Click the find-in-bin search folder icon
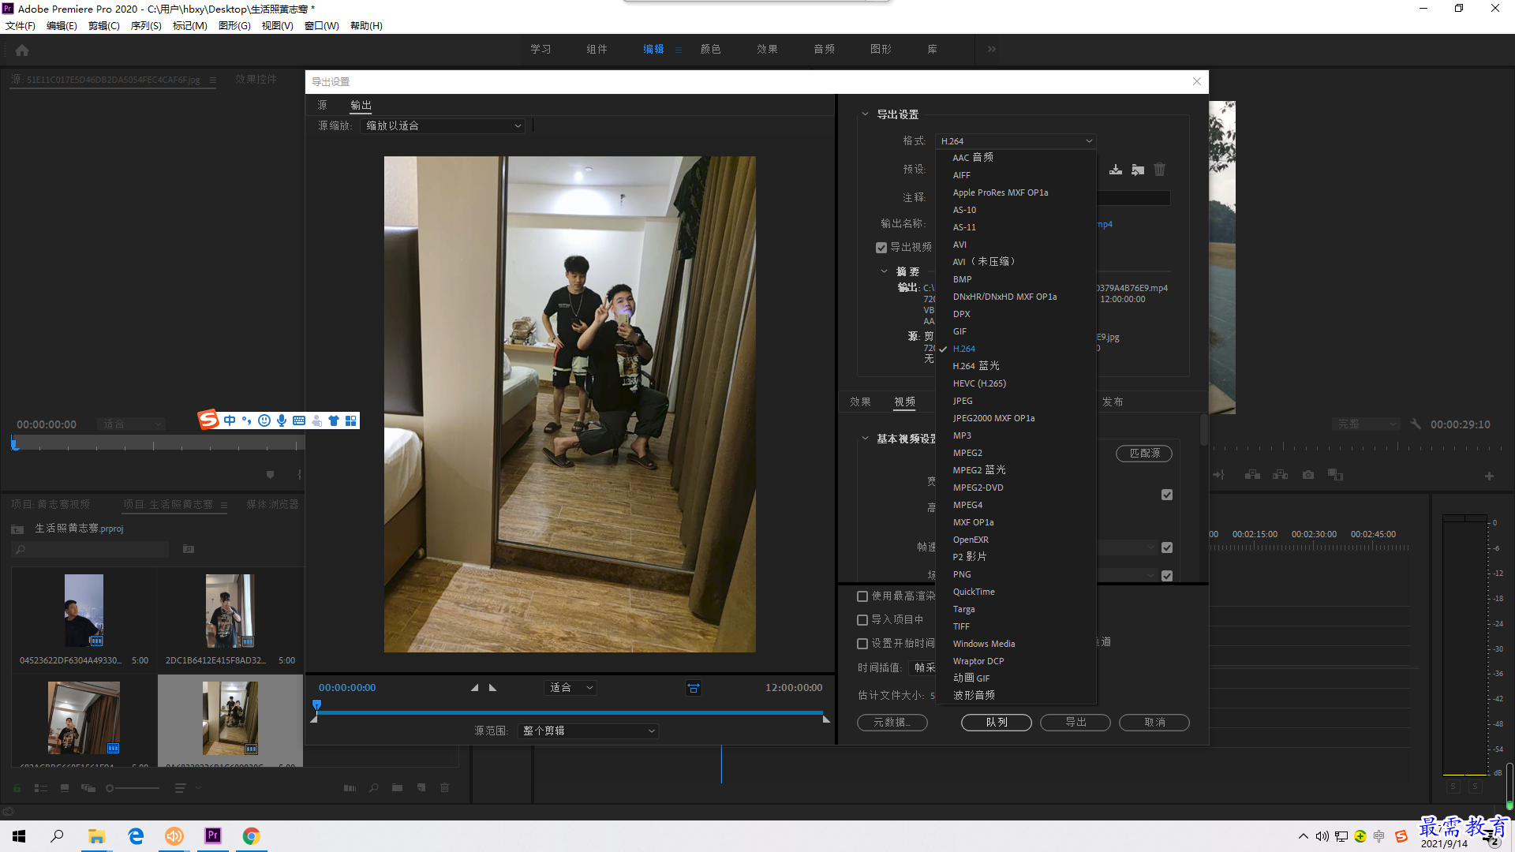This screenshot has height=852, width=1515. [x=189, y=549]
